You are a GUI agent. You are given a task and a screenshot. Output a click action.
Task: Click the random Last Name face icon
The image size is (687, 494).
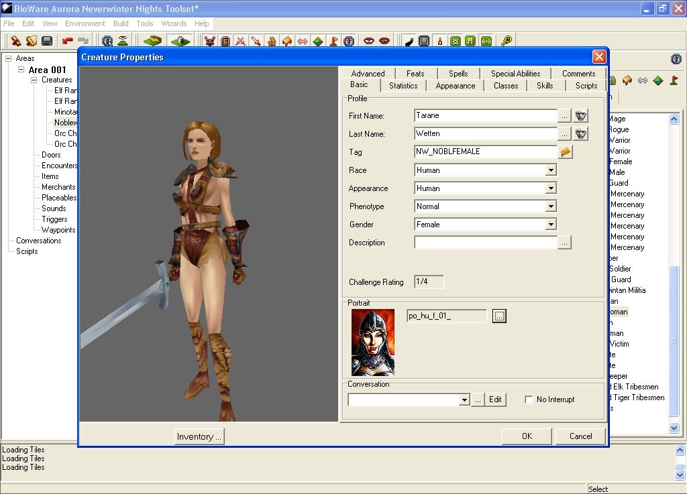point(580,134)
